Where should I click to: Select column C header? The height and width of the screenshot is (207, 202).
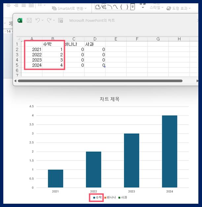pyautogui.click(x=74, y=39)
